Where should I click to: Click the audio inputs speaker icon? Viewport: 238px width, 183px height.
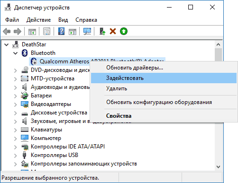pos(24,87)
